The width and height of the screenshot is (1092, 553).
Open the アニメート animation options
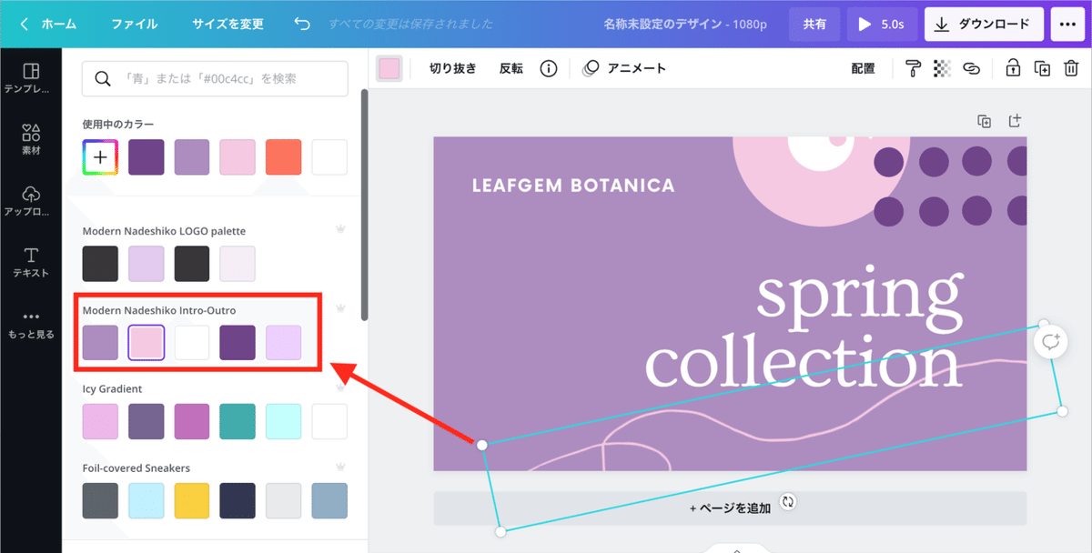point(624,68)
